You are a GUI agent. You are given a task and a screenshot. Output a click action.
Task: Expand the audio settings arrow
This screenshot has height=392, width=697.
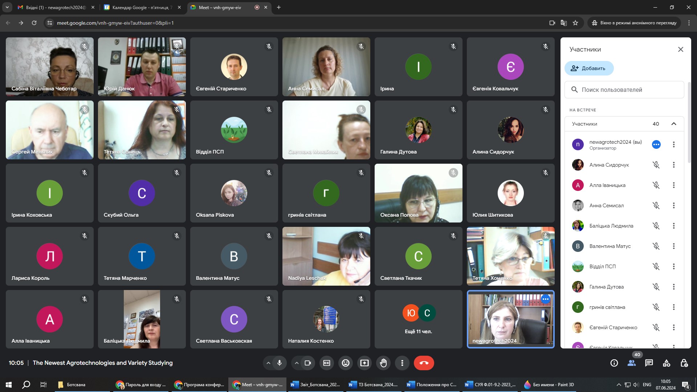(x=268, y=363)
